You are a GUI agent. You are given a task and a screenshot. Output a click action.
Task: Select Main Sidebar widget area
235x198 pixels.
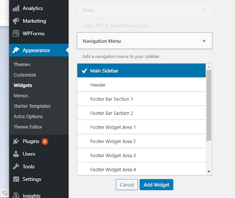click(141, 70)
